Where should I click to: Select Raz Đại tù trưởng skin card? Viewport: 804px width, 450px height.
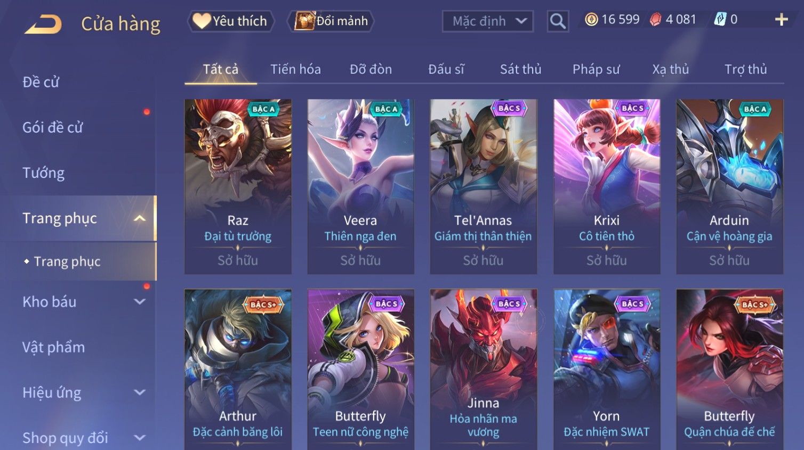(238, 186)
